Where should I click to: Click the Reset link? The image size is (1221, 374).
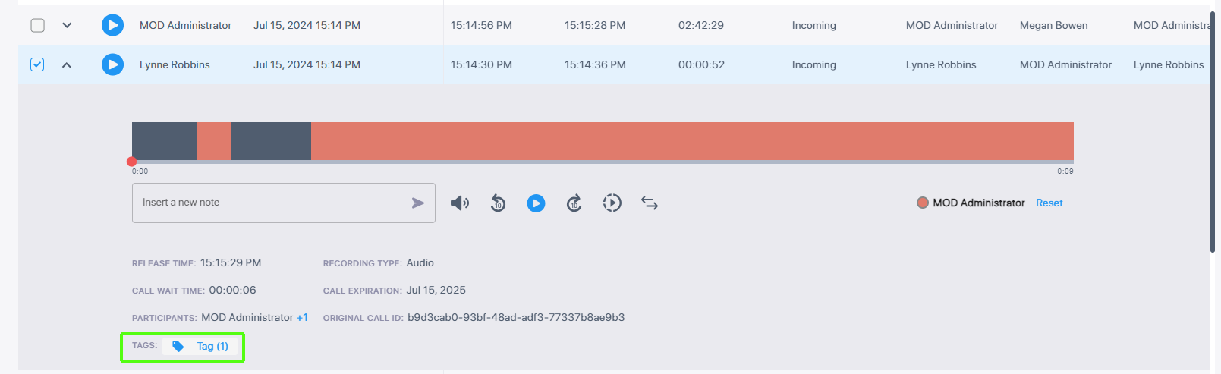(x=1049, y=203)
